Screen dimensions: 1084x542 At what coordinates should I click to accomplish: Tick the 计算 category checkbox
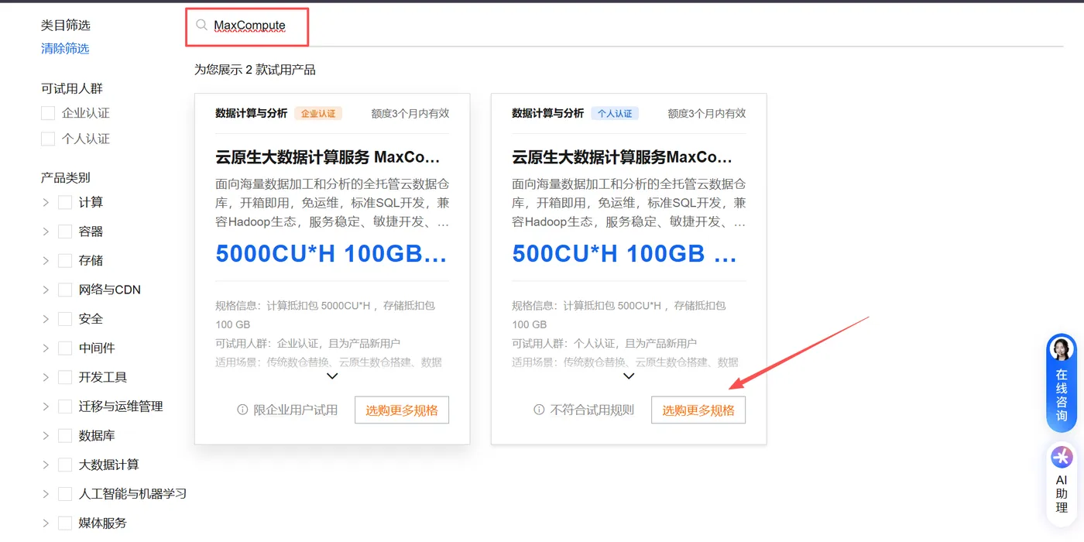pyautogui.click(x=65, y=202)
